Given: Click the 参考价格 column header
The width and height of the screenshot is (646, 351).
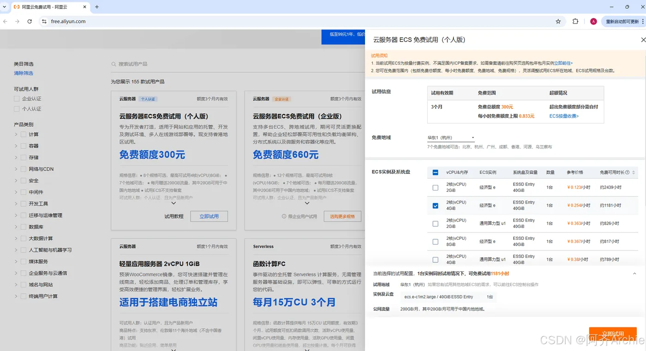Looking at the screenshot, I should pyautogui.click(x=575, y=173).
